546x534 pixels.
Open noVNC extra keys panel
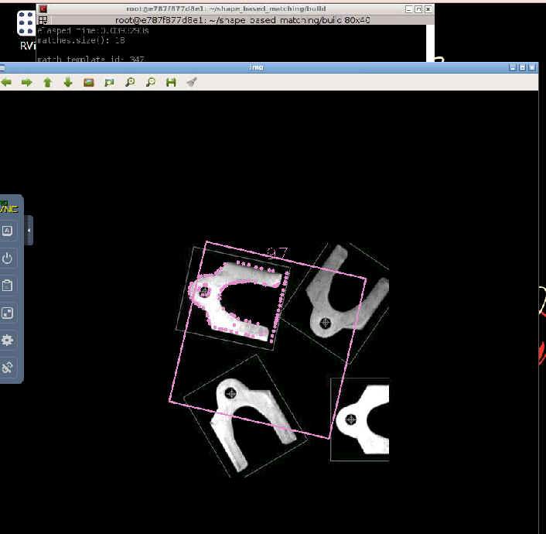tap(7, 231)
